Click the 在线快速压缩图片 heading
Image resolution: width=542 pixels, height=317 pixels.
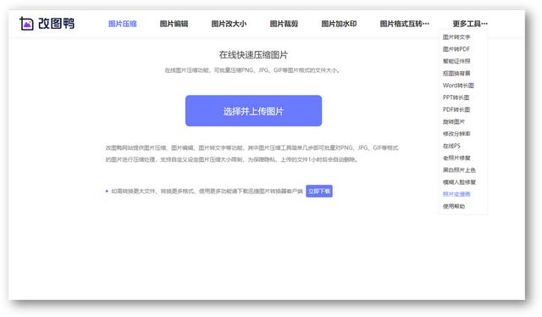pyautogui.click(x=253, y=55)
